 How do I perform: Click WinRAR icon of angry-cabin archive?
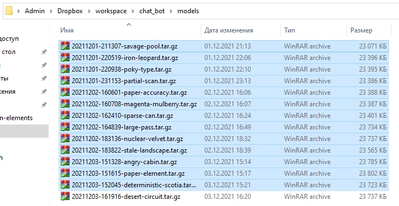pyautogui.click(x=65, y=162)
